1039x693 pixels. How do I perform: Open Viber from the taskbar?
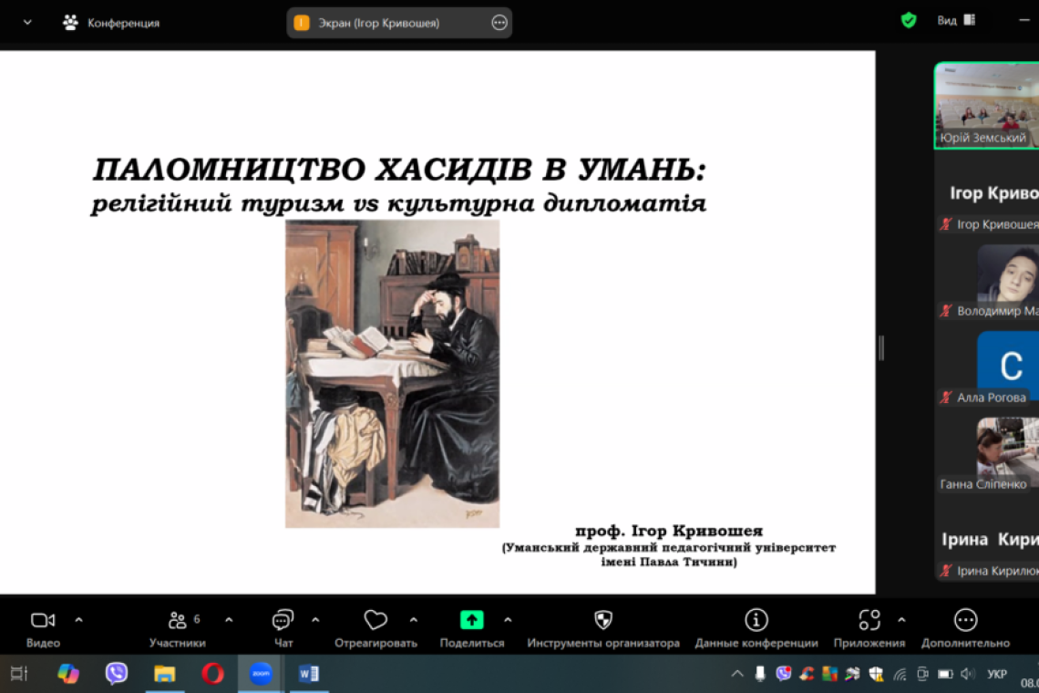pyautogui.click(x=116, y=674)
